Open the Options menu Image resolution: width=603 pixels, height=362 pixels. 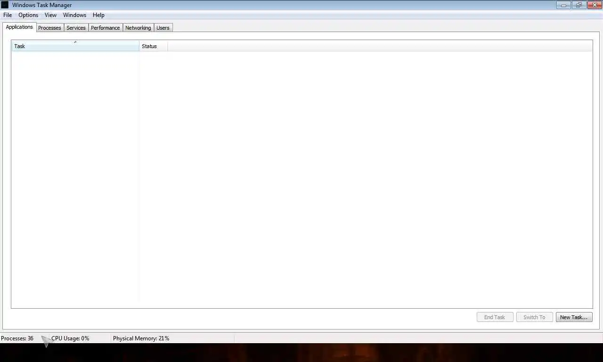tap(28, 15)
